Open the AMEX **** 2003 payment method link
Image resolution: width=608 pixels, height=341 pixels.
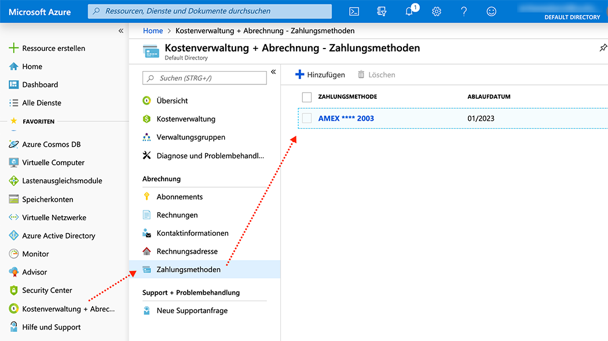pyautogui.click(x=346, y=118)
